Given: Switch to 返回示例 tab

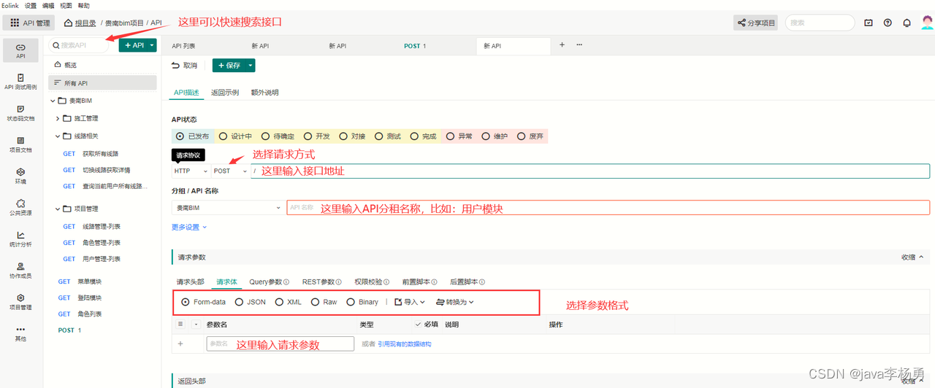Looking at the screenshot, I should [x=224, y=93].
